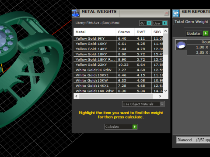Image resolution: width=210 pixels, height=157 pixels.
Task: Click the 4.11 DWT cell
Action: (143, 38)
